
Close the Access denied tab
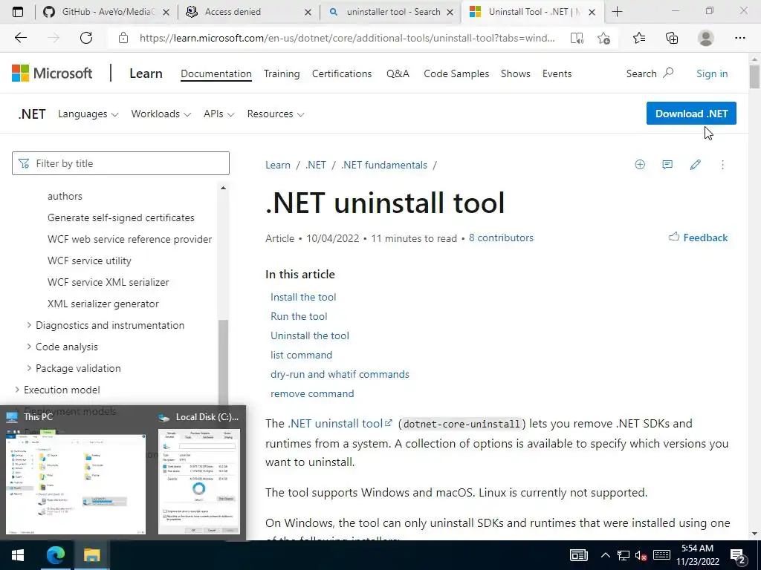[308, 12]
